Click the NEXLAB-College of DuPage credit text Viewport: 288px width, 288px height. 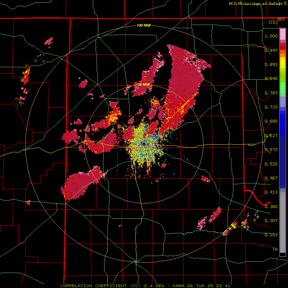[255, 4]
